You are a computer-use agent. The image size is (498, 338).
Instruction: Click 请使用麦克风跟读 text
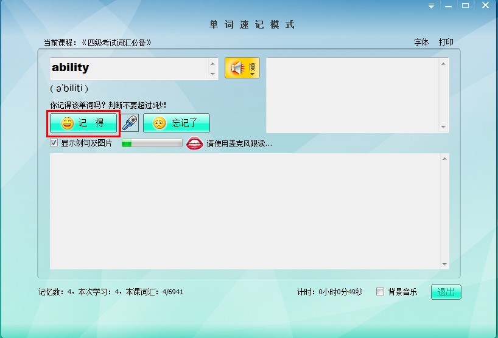pos(239,143)
